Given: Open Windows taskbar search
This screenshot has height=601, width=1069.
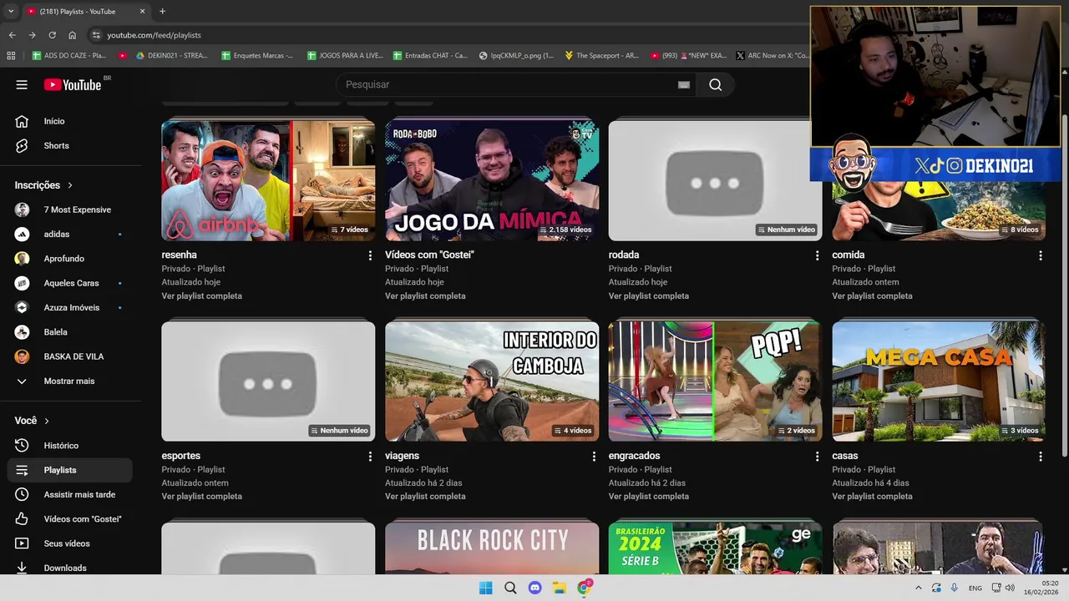Looking at the screenshot, I should coord(510,588).
